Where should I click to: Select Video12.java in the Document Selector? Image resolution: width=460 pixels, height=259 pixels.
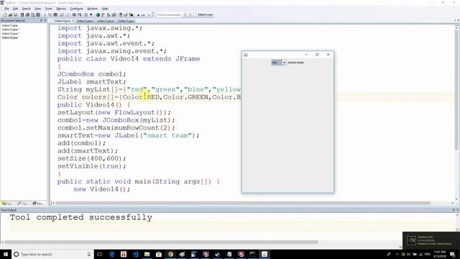11,29
